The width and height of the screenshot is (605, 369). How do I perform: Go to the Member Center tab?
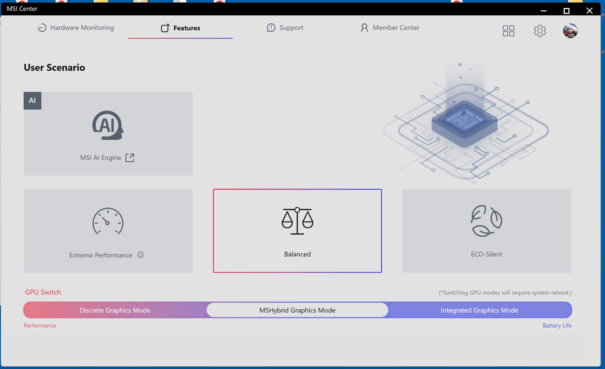pos(390,28)
